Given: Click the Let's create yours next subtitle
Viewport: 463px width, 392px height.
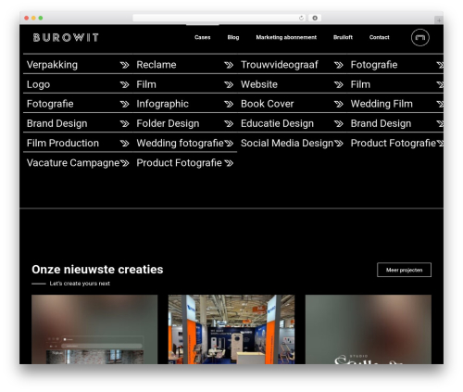Looking at the screenshot, I should [x=80, y=284].
